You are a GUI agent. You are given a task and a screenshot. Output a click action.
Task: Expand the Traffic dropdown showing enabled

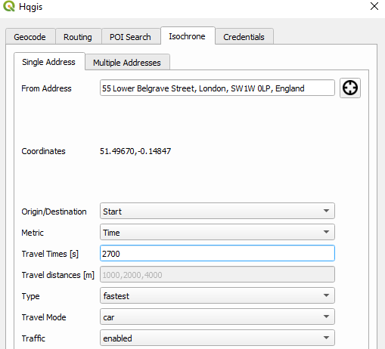(x=217, y=338)
